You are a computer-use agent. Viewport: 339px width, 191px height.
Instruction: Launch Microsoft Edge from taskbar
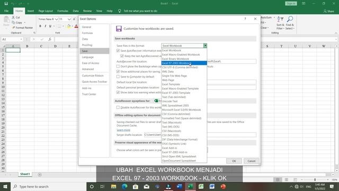coord(124,186)
